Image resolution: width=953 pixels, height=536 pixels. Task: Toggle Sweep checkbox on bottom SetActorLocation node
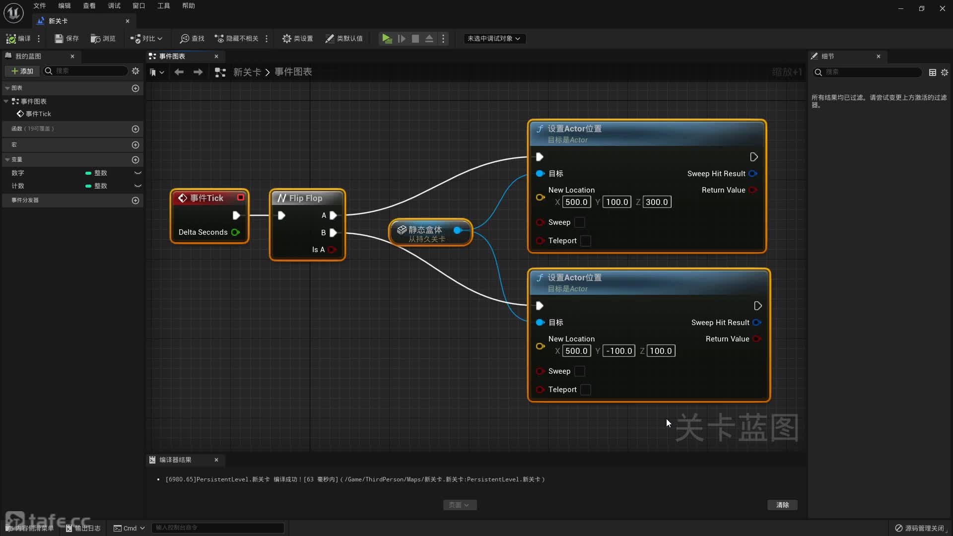coord(580,371)
